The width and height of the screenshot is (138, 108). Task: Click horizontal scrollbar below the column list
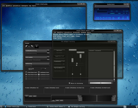tap(100, 83)
